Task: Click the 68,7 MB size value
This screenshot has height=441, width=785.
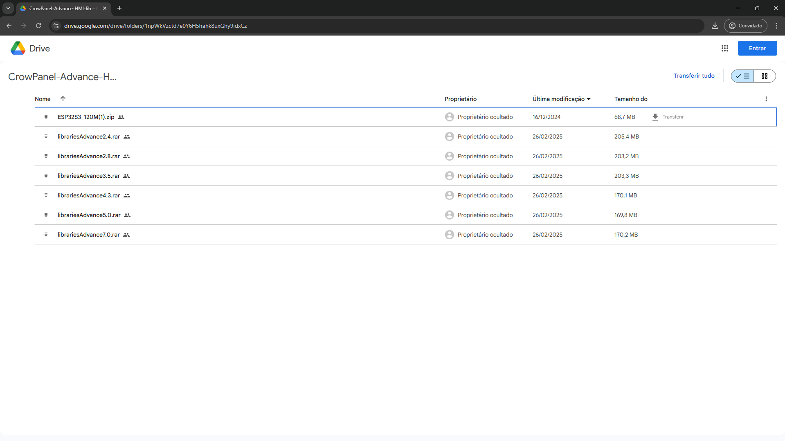Action: [x=624, y=117]
